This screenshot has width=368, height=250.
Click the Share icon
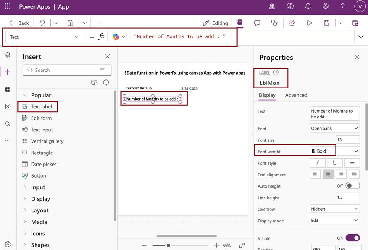[x=292, y=23]
